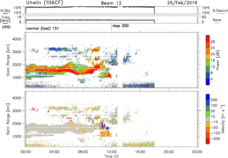The width and height of the screenshot is (228, 158).
Task: Click the '200' value on velocity color bar
Action: tap(214, 100)
